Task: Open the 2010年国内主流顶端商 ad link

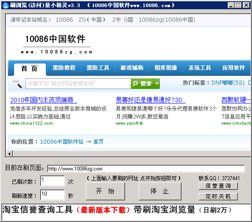Action: (x=44, y=100)
